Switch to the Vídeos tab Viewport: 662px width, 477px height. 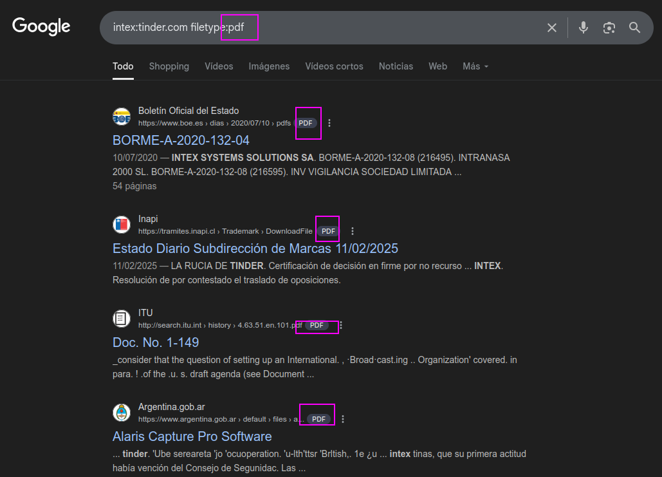click(x=219, y=66)
